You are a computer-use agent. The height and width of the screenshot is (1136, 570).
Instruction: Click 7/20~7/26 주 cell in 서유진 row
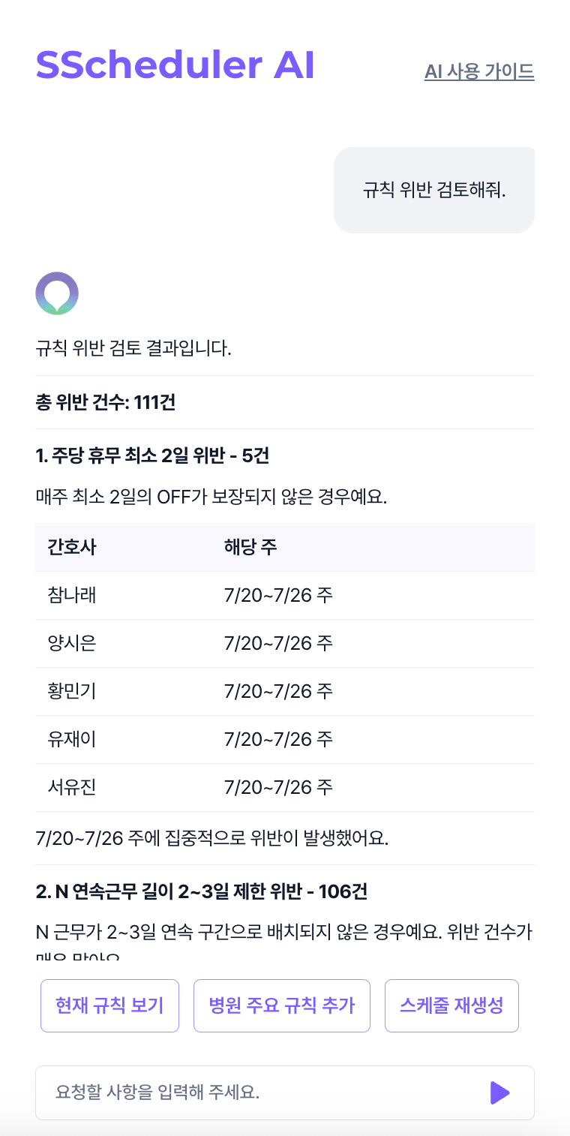pyautogui.click(x=278, y=788)
